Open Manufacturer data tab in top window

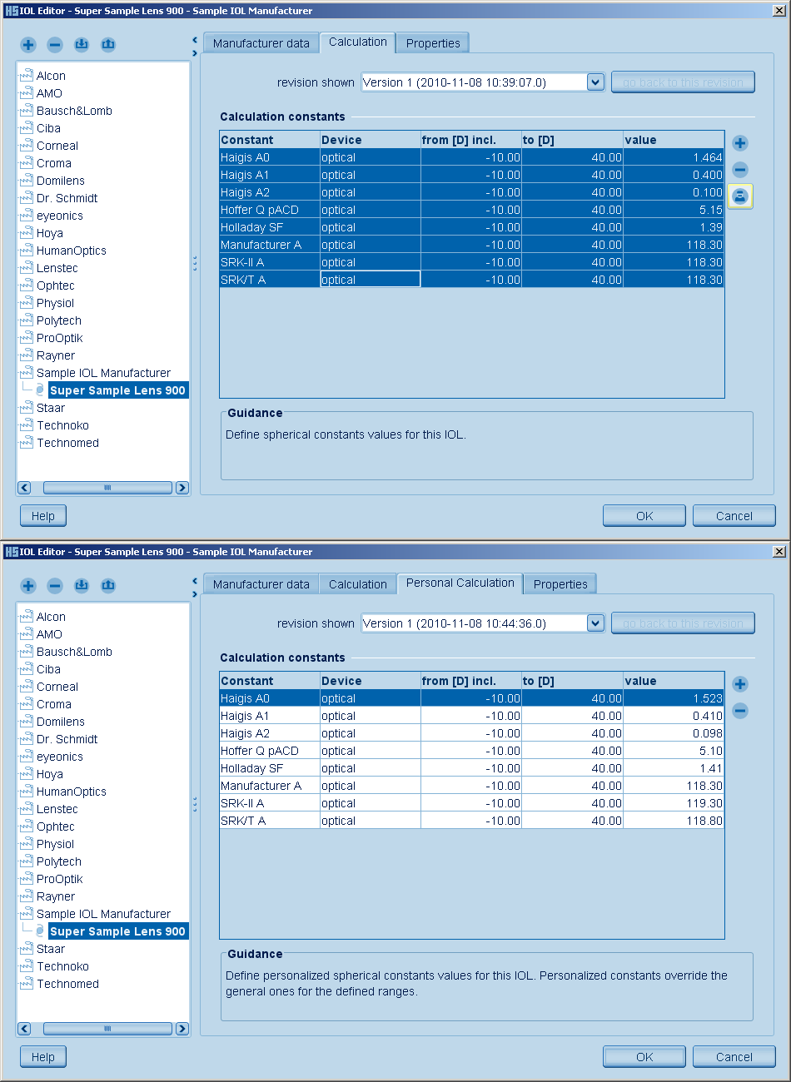tap(261, 43)
